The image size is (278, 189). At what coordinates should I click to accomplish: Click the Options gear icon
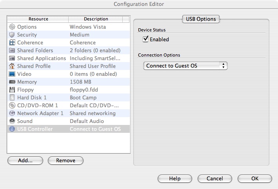click(12, 27)
